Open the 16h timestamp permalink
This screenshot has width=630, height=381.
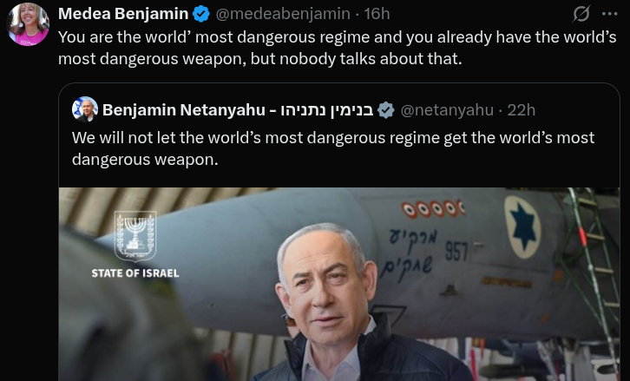pos(377,14)
